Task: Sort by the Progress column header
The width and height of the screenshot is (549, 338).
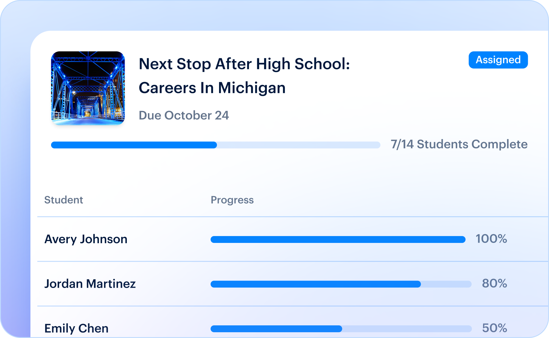Action: tap(232, 200)
